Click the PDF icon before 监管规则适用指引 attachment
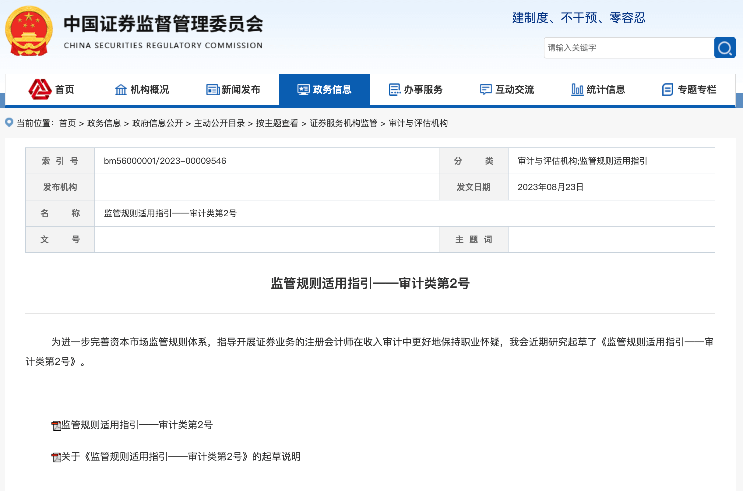The width and height of the screenshot is (743, 491). coord(56,426)
